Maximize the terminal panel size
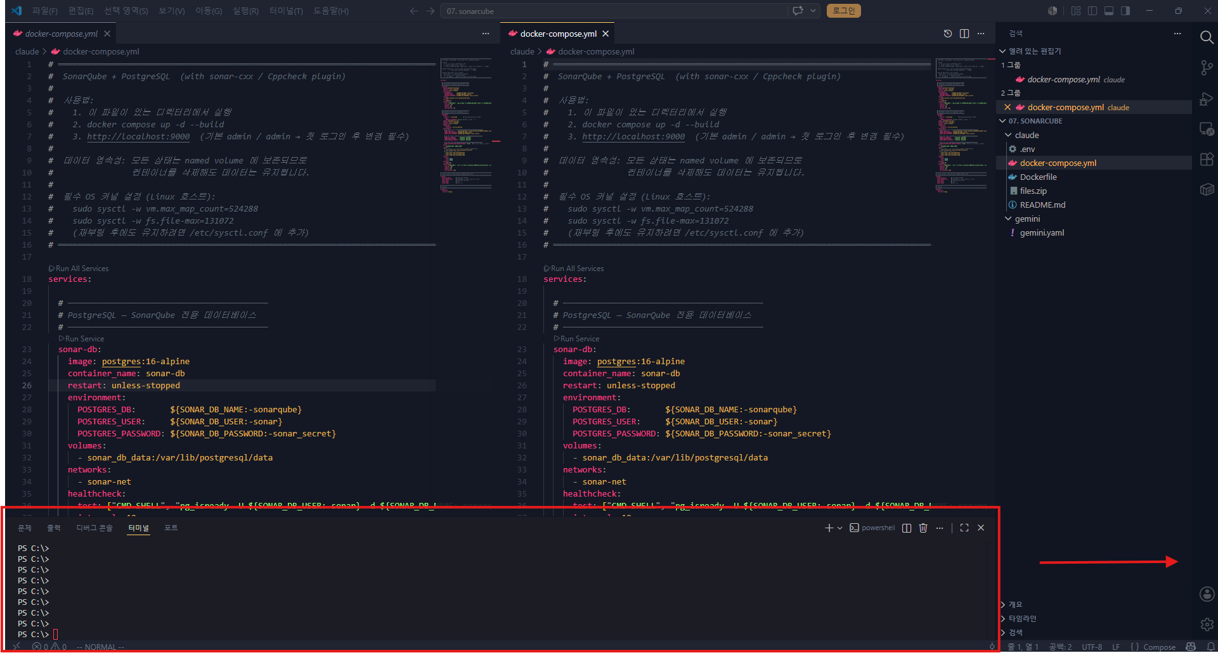The height and width of the screenshot is (653, 1218). pyautogui.click(x=964, y=528)
